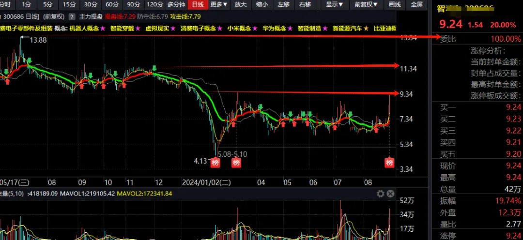Open the 多分钟 multi-minute tab
Viewport: 523px width, 240px height.
tap(176, 4)
